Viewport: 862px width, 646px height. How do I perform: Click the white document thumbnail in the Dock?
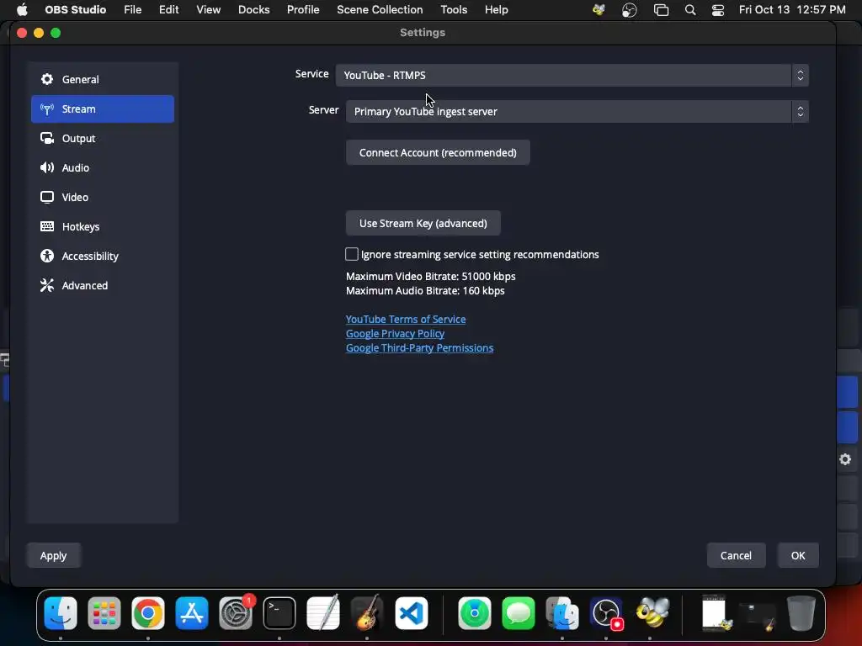point(716,612)
